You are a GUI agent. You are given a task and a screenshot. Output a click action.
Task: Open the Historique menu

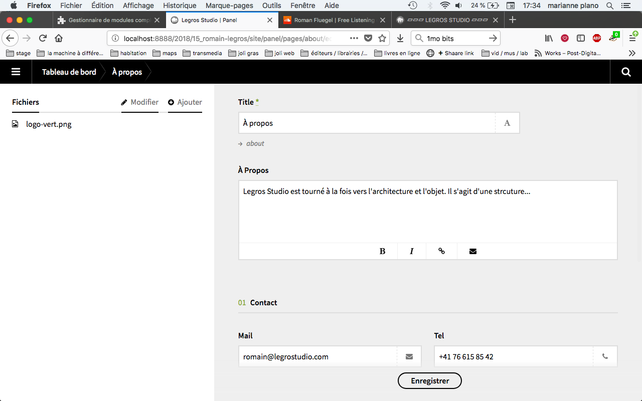coord(180,6)
